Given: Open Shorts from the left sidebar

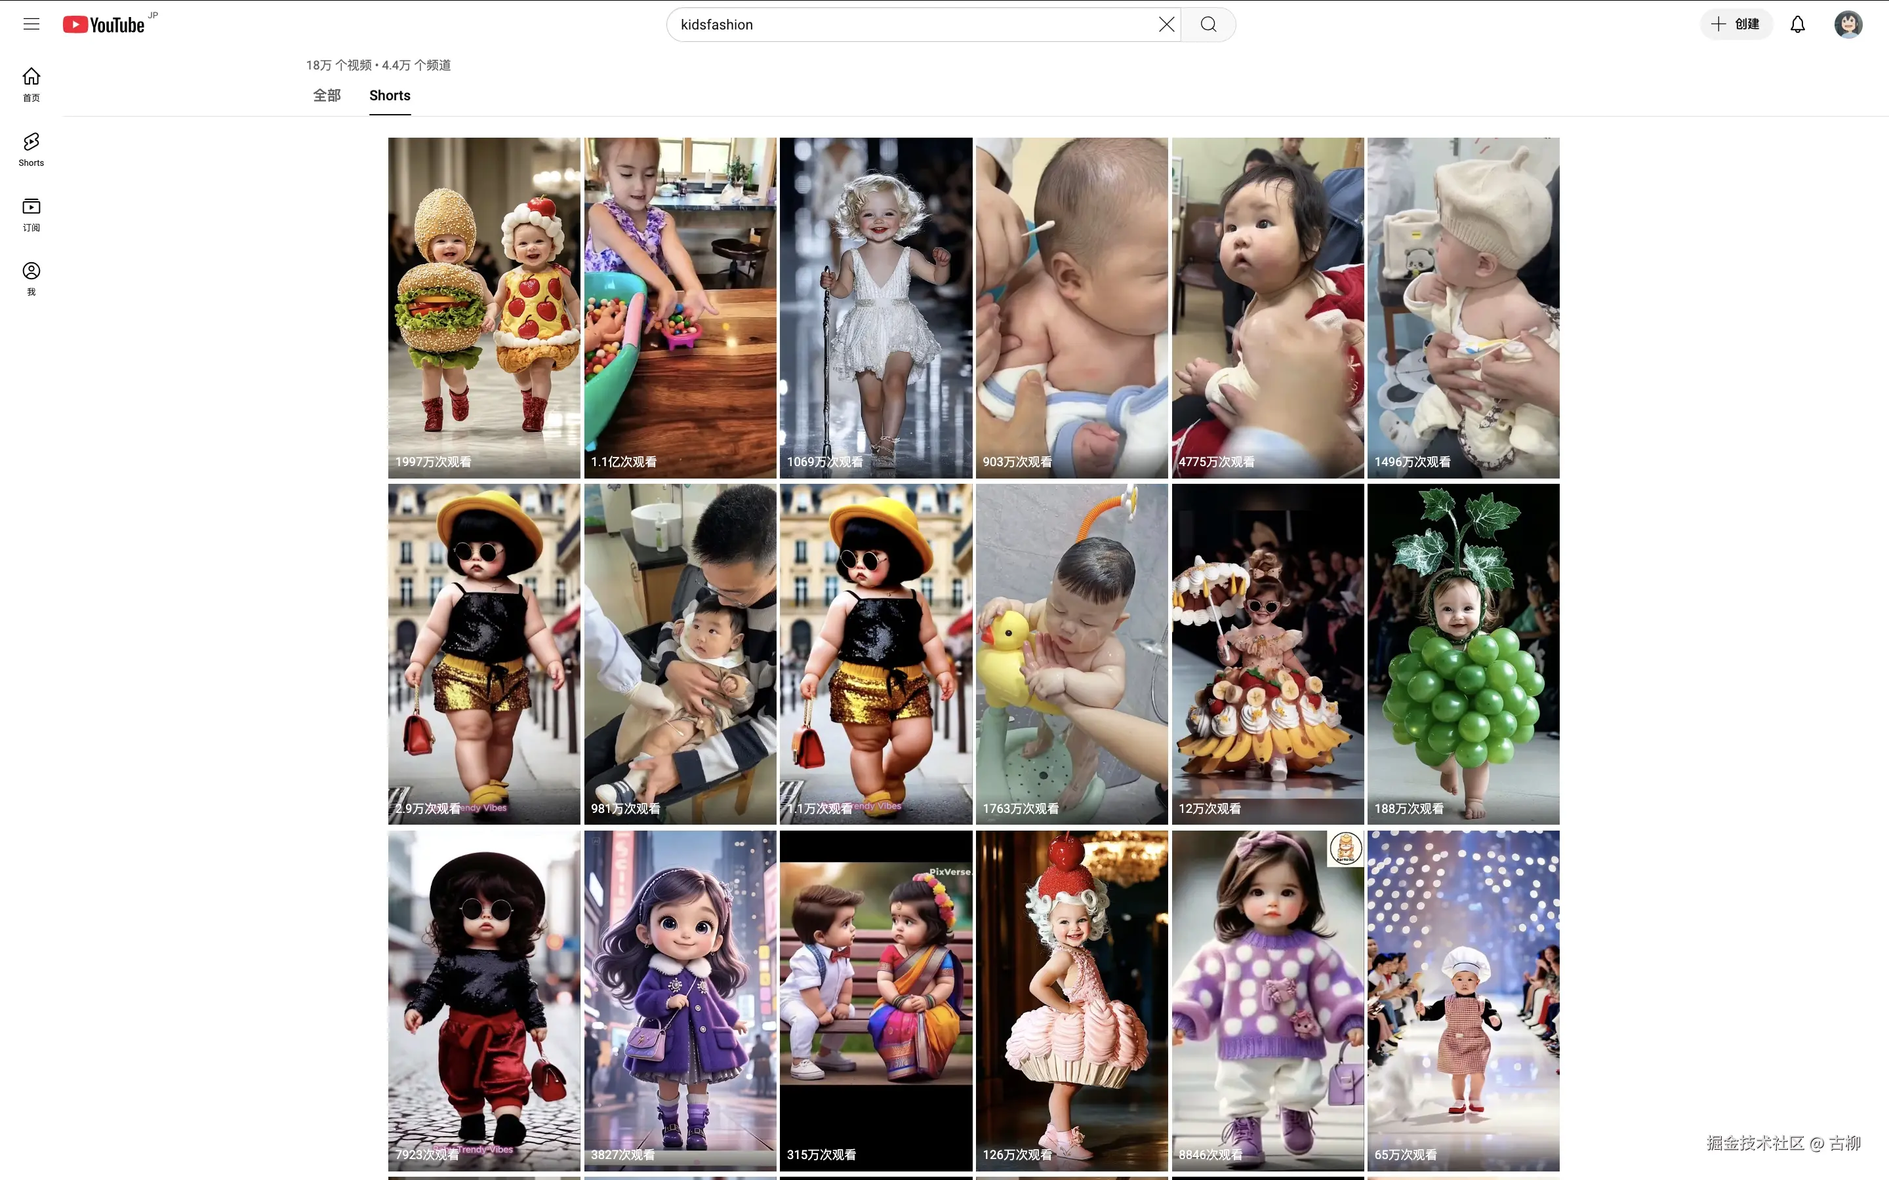Looking at the screenshot, I should pos(31,149).
